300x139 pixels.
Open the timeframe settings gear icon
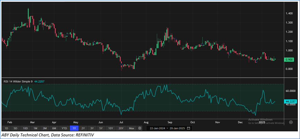point(140,128)
